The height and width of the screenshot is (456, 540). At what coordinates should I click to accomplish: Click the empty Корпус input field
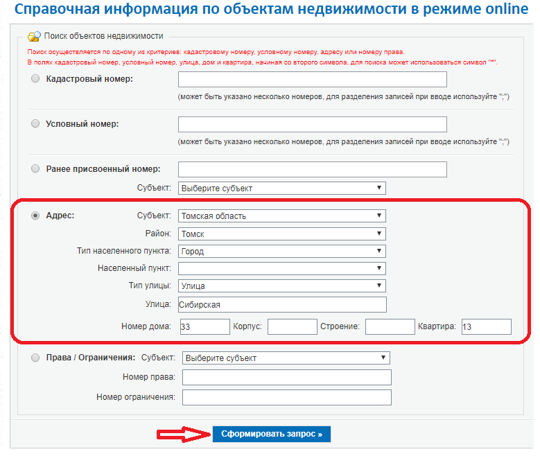[292, 326]
